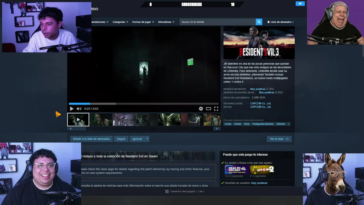364x205 pixels.
Task: Mute the trailer with the speaker icon
Action: (79, 108)
